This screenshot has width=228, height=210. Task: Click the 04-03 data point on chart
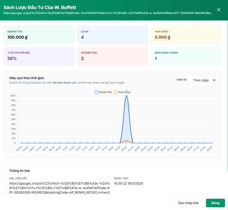(x=21, y=143)
